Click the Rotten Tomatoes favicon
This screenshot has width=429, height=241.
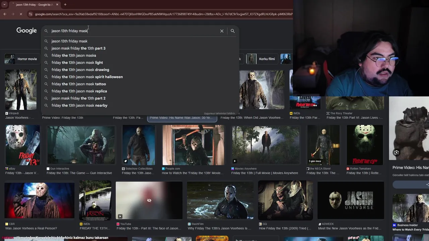348,169
